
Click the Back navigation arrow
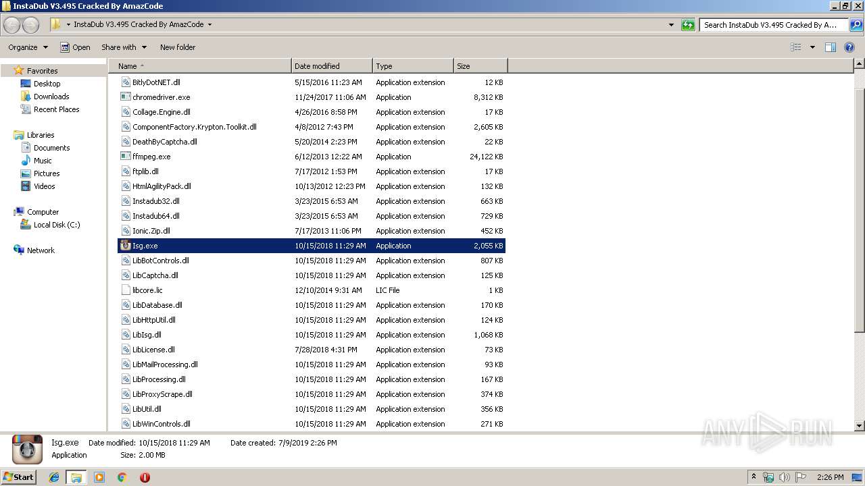click(x=11, y=25)
